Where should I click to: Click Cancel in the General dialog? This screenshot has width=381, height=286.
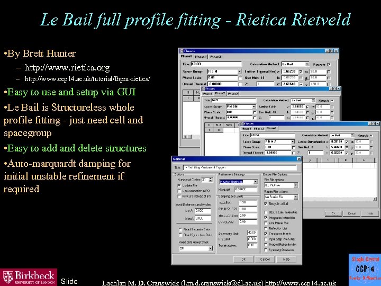(x=265, y=259)
